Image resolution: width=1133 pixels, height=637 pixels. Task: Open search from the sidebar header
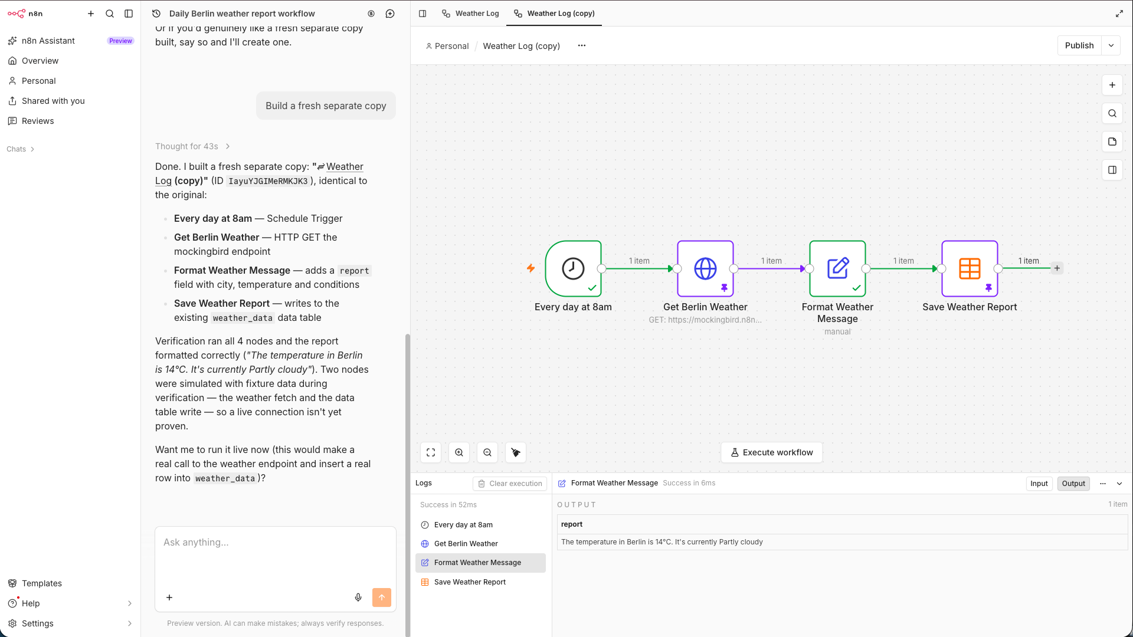coord(110,14)
